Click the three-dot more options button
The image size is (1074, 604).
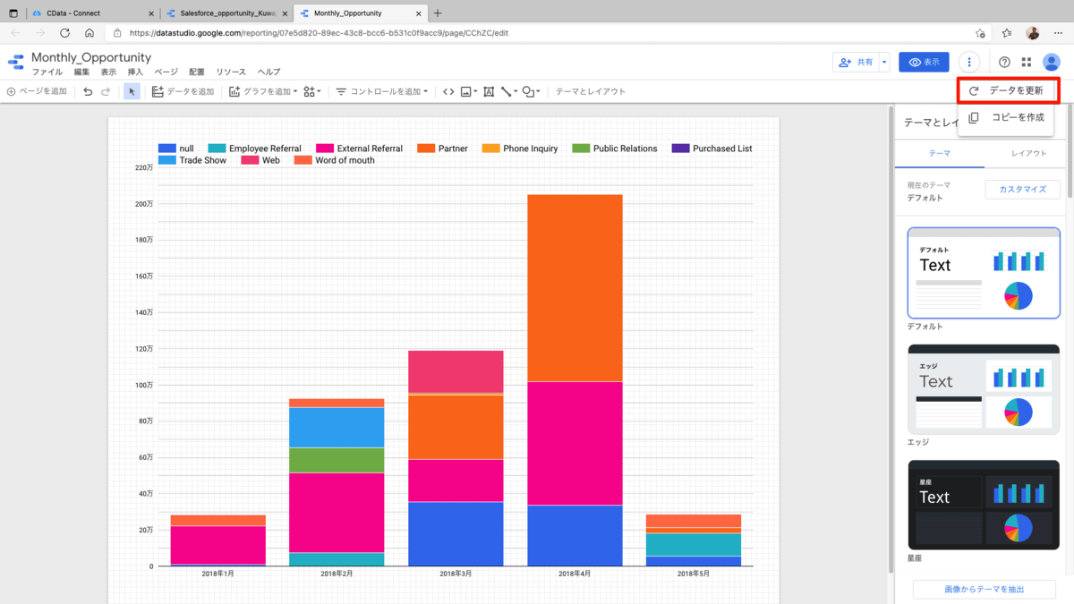point(969,62)
